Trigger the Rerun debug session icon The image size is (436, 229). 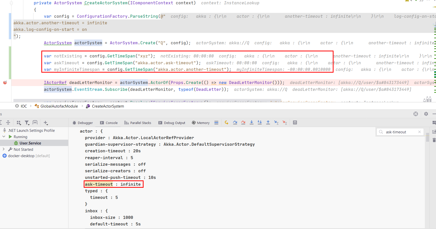(226, 122)
